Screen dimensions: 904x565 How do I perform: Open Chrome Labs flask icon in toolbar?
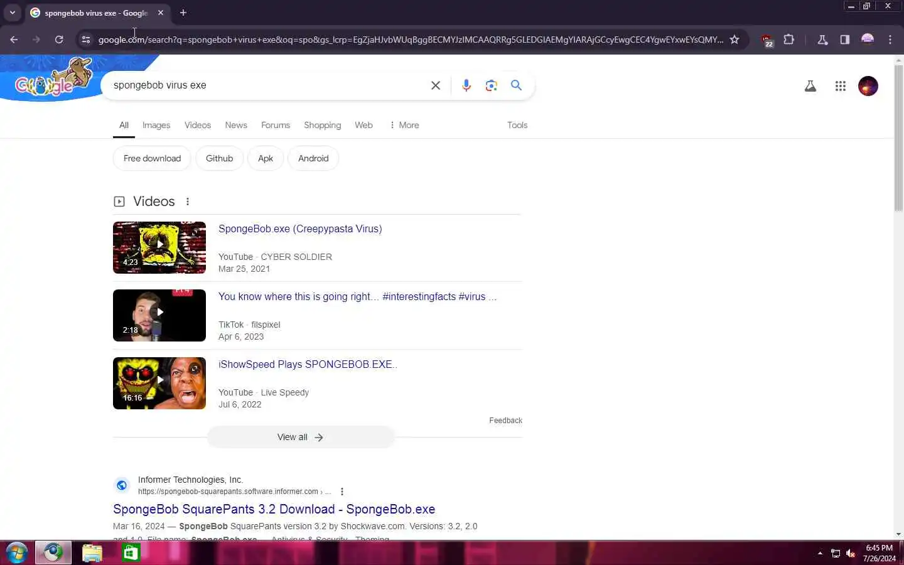(822, 40)
